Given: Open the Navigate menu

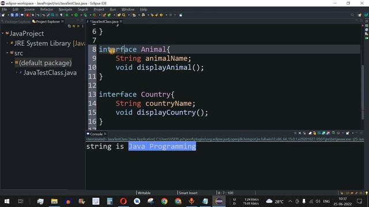Looking at the screenshot, I should click(65, 9).
